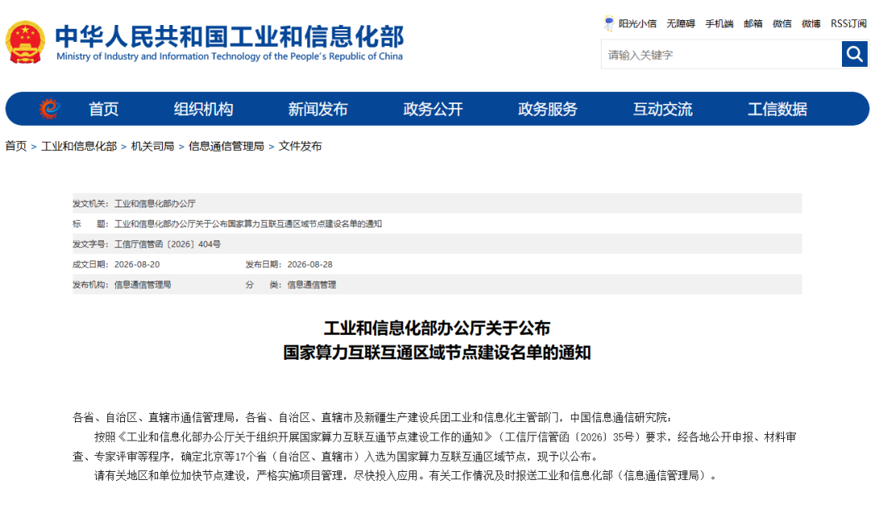Open the 手机端 mobile link
This screenshot has height=505, width=871.
coord(719,23)
